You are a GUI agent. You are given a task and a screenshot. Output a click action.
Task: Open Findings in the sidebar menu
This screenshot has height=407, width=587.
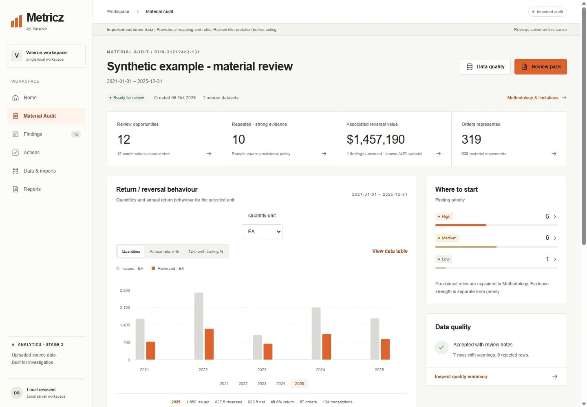[x=46, y=134]
